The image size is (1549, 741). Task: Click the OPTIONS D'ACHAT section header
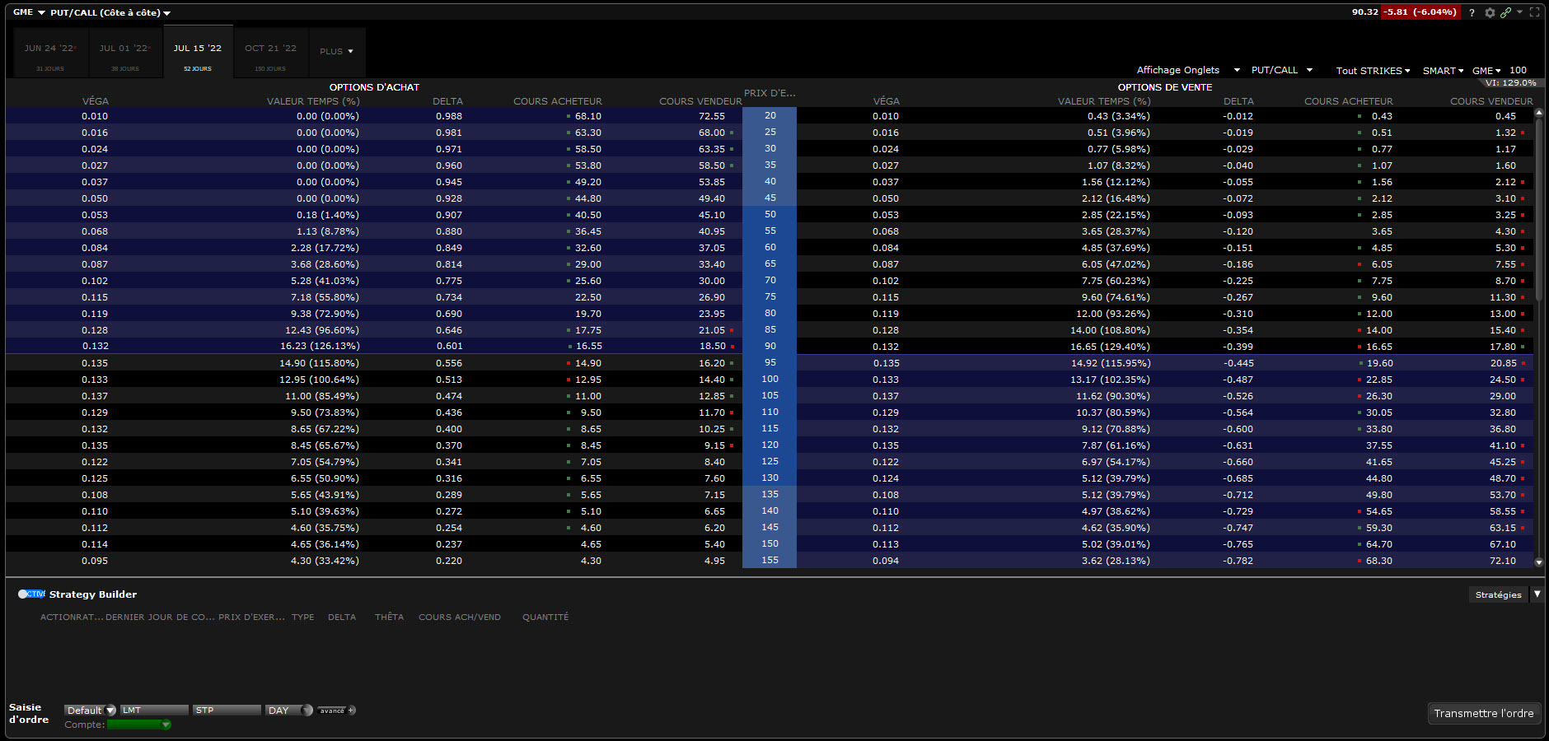(x=374, y=87)
